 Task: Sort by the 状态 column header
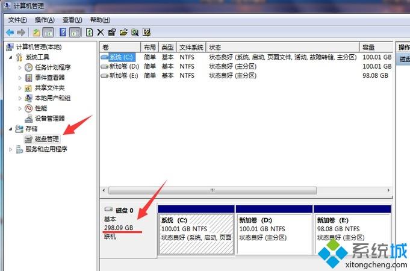(282, 48)
